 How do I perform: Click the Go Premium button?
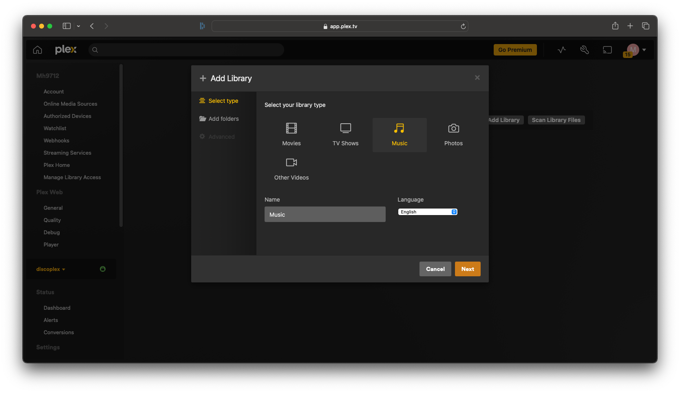pyautogui.click(x=515, y=50)
